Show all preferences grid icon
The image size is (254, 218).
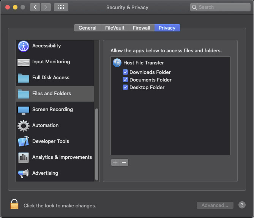pos(61,7)
